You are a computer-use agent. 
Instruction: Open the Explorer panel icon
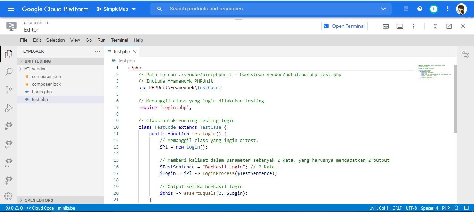click(x=8, y=54)
